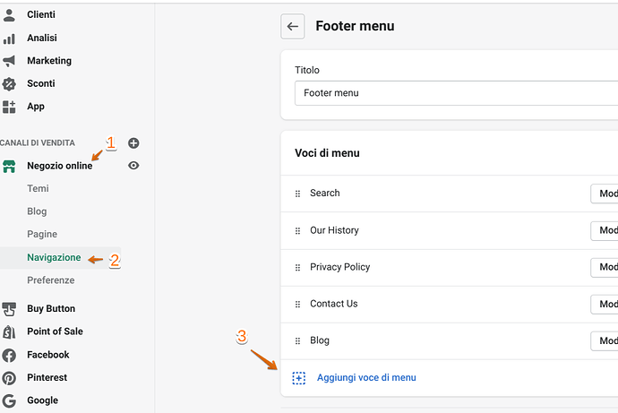Open the Google sales channel
This screenshot has width=618, height=413.
pos(42,400)
